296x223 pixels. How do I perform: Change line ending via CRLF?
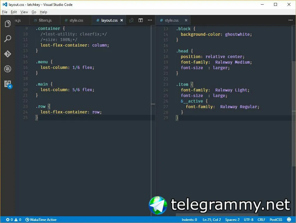tap(261, 219)
